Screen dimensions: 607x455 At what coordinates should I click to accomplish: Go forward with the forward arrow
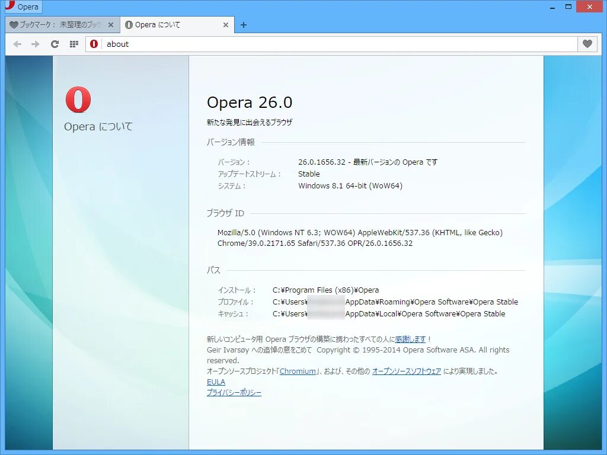35,44
